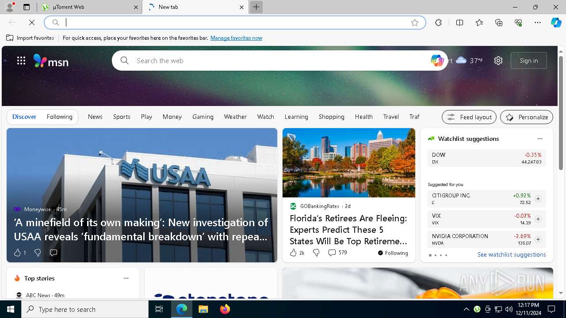566x318 pixels.
Task: Open the News category
Action: click(95, 117)
